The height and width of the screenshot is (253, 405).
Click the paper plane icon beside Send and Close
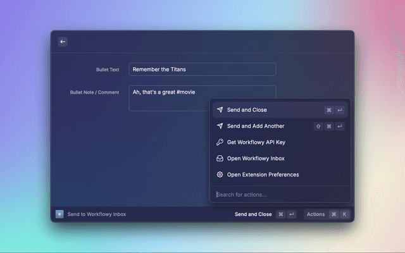[x=220, y=110]
